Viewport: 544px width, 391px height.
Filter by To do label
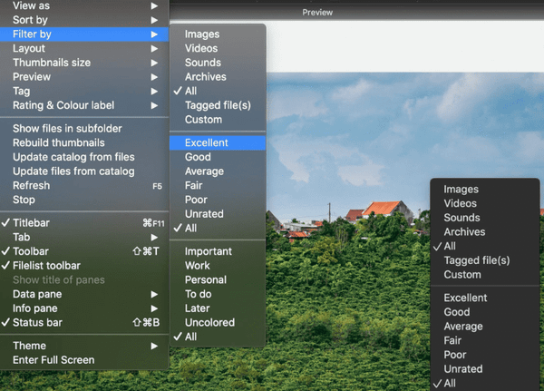coord(218,294)
